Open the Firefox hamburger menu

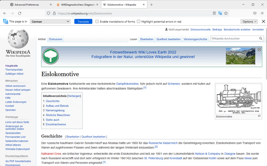click(x=262, y=13)
